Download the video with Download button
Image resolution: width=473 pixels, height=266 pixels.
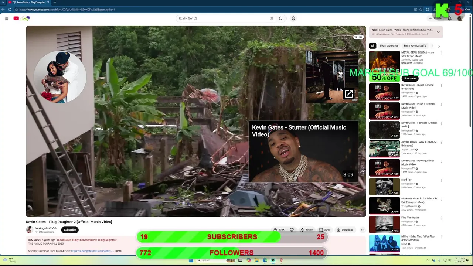click(345, 230)
